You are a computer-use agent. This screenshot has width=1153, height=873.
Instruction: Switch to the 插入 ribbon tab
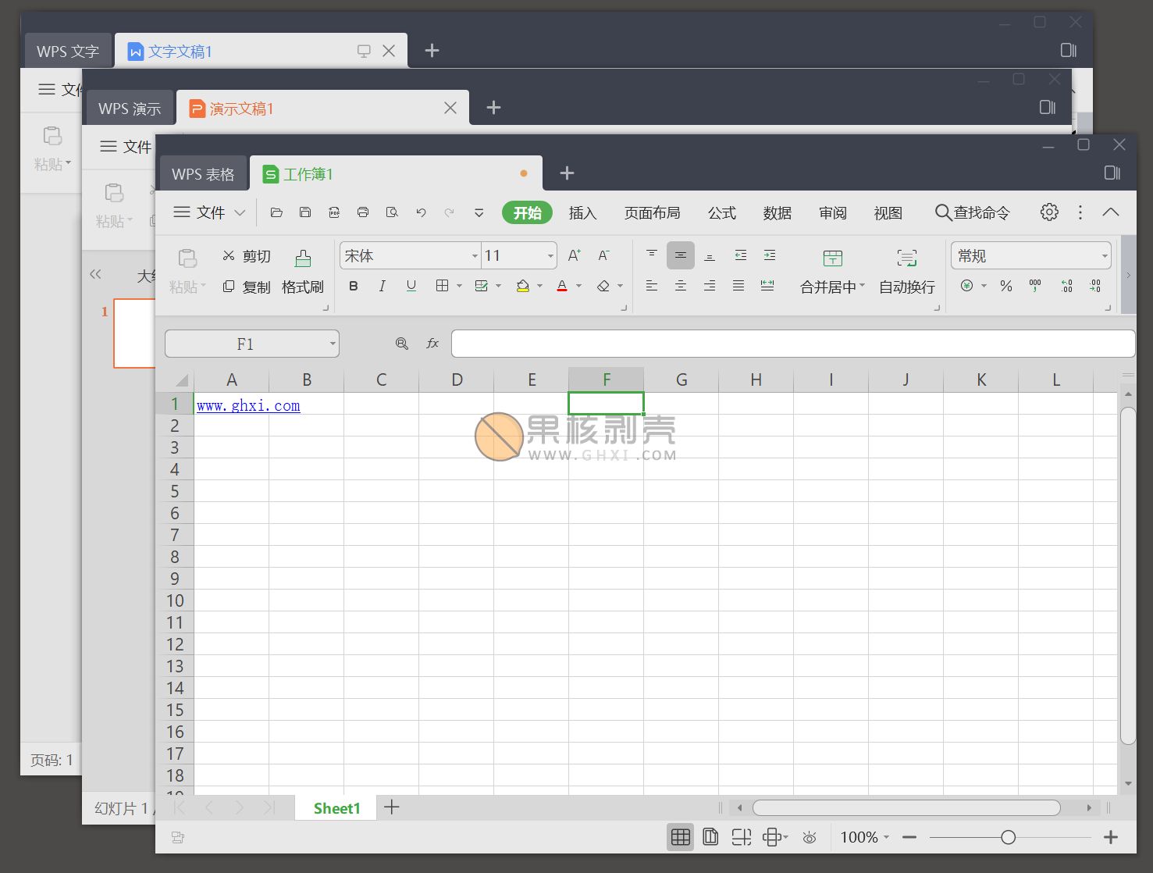[582, 212]
